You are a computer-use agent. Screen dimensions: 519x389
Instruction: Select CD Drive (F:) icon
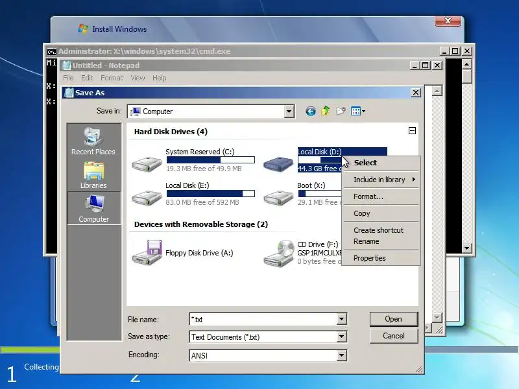point(278,253)
